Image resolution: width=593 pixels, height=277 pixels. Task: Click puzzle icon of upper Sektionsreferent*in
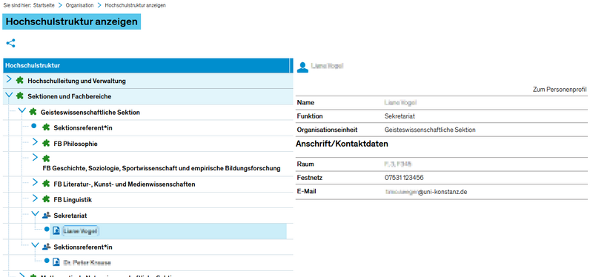click(x=46, y=127)
